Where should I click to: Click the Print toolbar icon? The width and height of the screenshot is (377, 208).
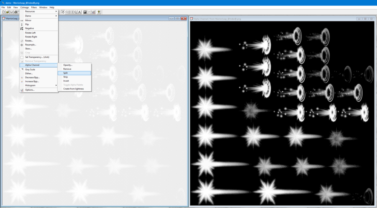tap(15, 12)
